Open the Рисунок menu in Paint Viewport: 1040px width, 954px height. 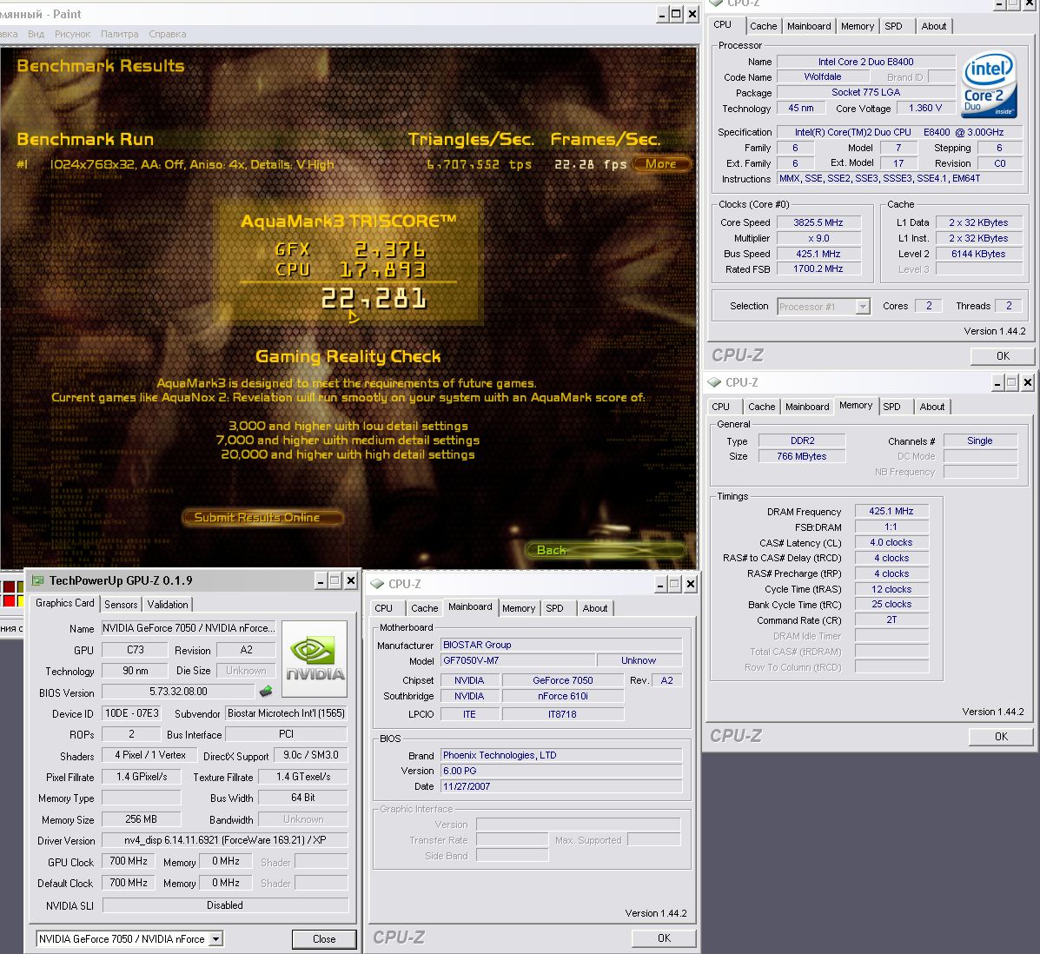click(72, 34)
